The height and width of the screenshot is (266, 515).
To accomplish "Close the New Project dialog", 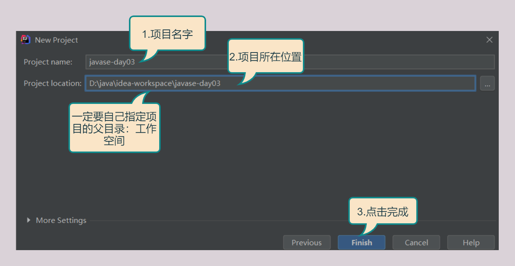I will (x=489, y=40).
